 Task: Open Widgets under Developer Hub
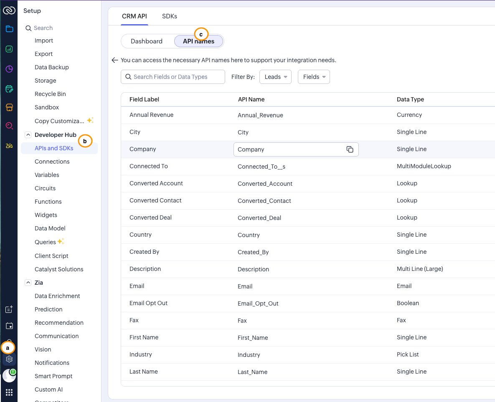click(x=46, y=215)
